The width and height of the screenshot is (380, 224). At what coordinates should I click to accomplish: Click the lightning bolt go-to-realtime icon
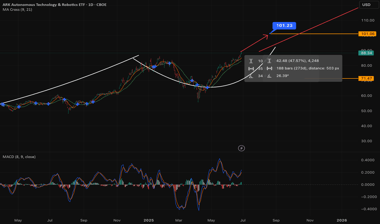241,148
